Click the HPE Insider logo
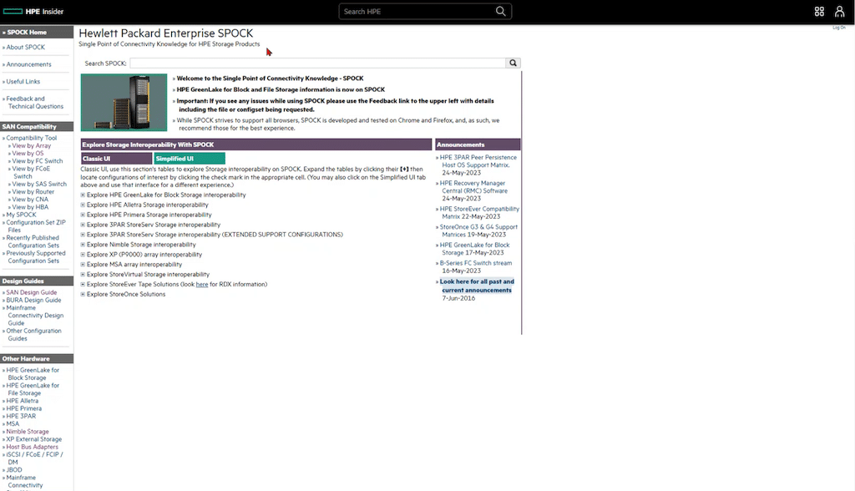Screen dimensions: 855x491 (33, 12)
